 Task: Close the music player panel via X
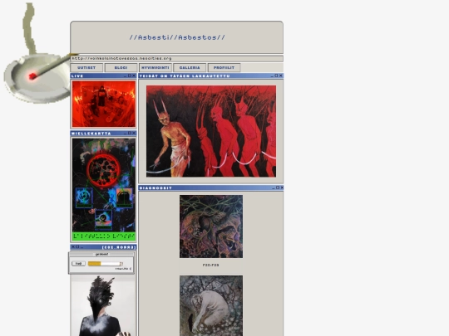(72, 247)
